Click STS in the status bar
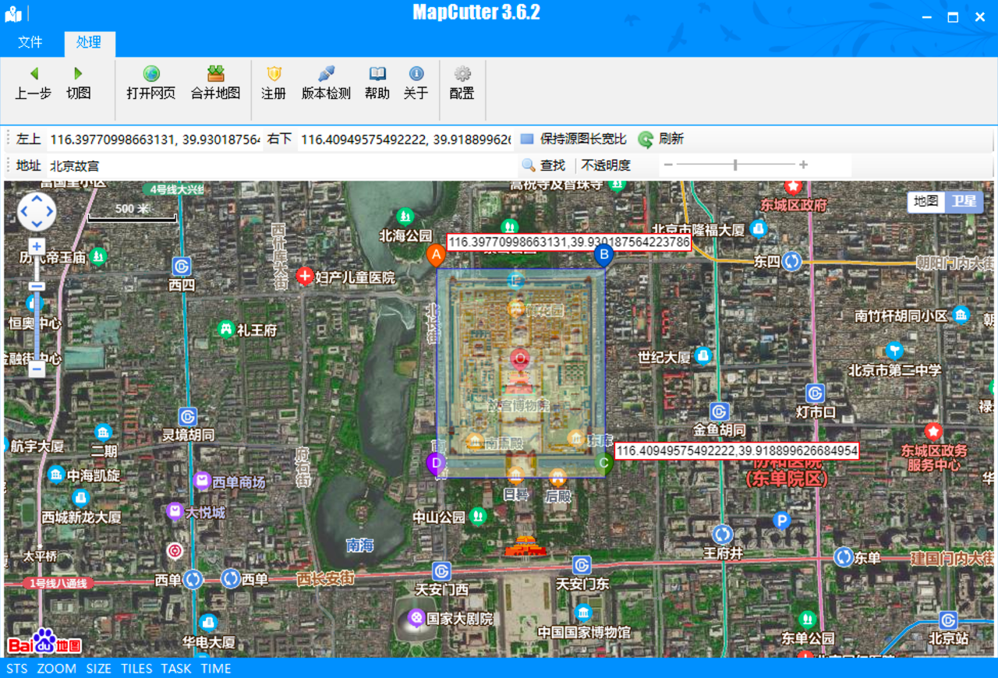Viewport: 998px width, 678px height. tap(16, 669)
